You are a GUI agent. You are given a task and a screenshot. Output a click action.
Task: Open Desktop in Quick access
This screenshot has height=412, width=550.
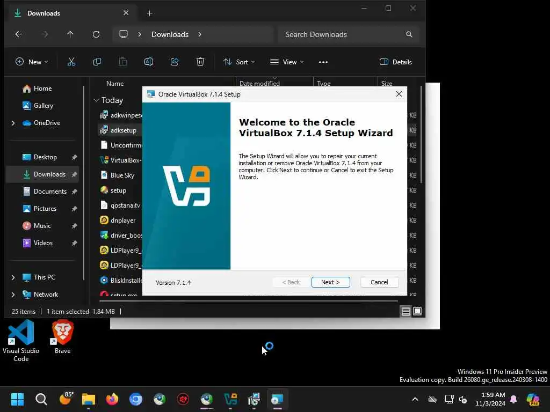(45, 157)
